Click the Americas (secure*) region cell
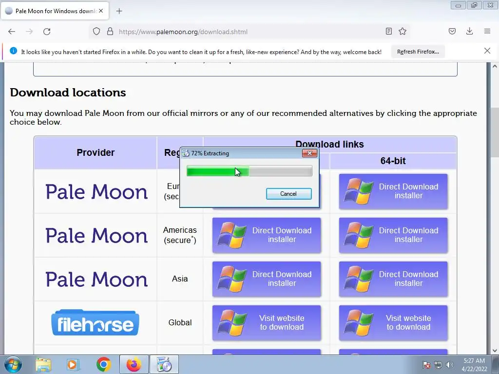Image resolution: width=499 pixels, height=374 pixels. click(180, 235)
